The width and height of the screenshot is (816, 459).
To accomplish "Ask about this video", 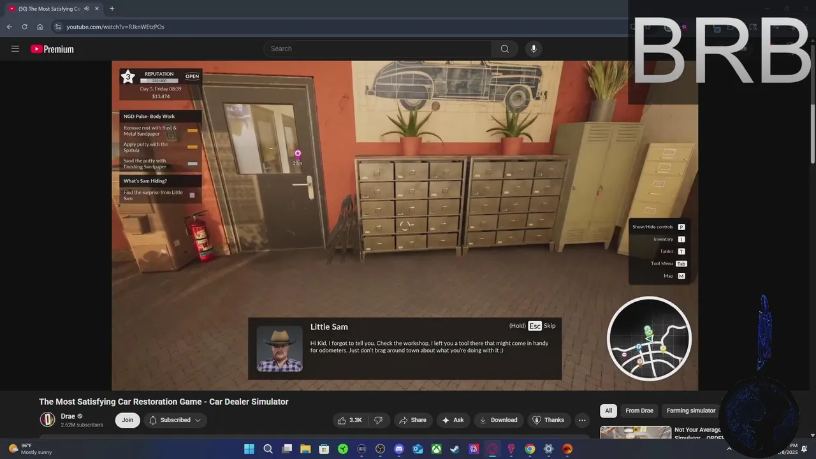I will point(453,420).
